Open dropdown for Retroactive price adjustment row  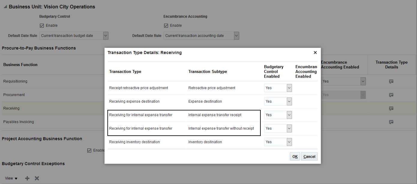tap(289, 88)
